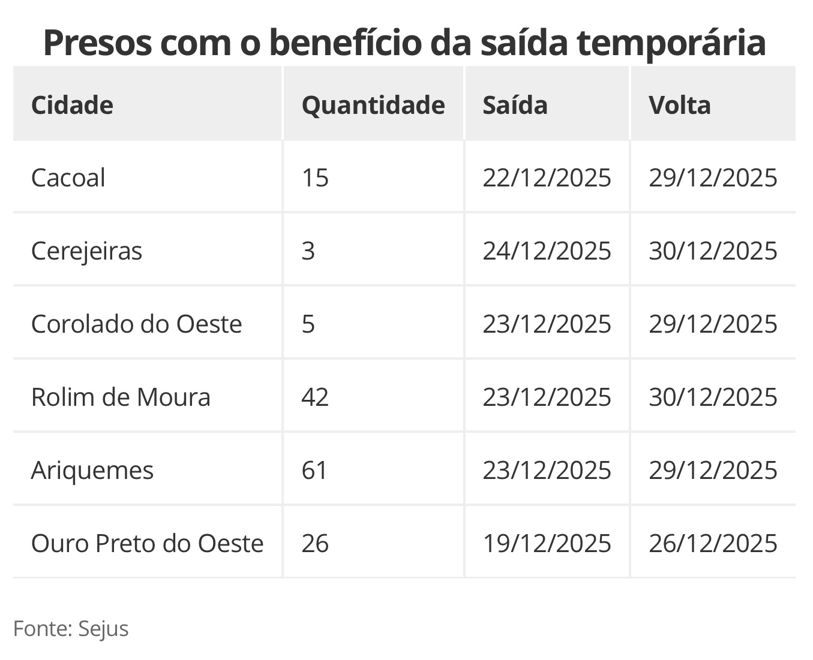Select Ariquemes quantity value 61
Screen dimensions: 813x660
pos(315,471)
